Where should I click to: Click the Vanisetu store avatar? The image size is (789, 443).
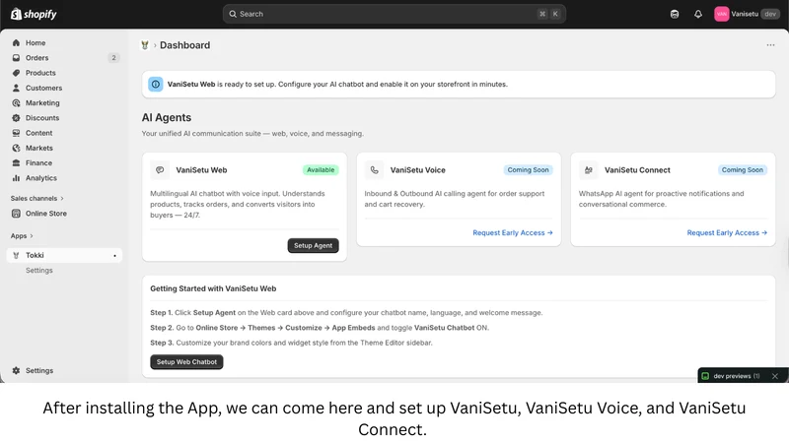point(722,14)
